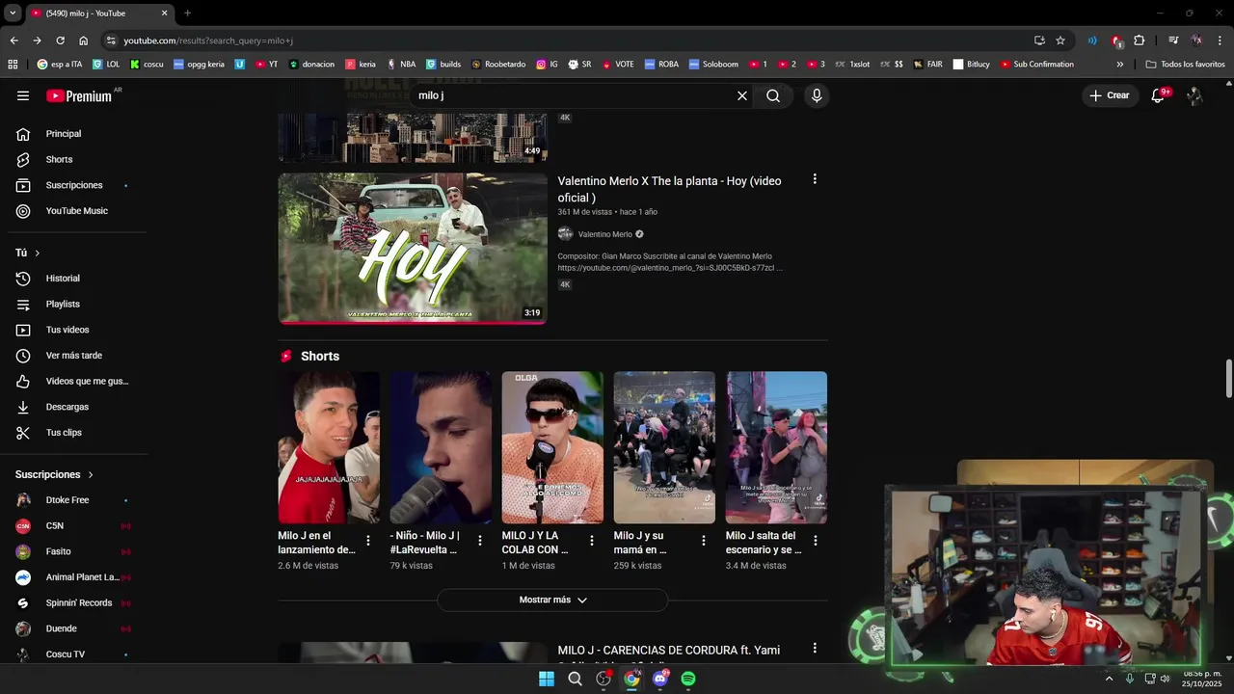Open Suscripciones in the sidebar
Image resolution: width=1234 pixels, height=694 pixels.
tap(73, 185)
